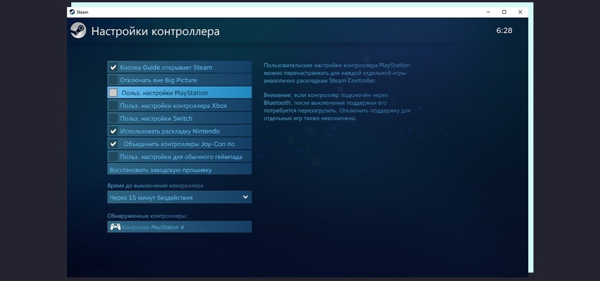Click the PlayStation 4 gamepad icon
The width and height of the screenshot is (600, 281).
[115, 227]
